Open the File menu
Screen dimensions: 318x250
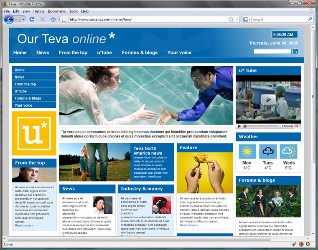pyautogui.click(x=7, y=11)
